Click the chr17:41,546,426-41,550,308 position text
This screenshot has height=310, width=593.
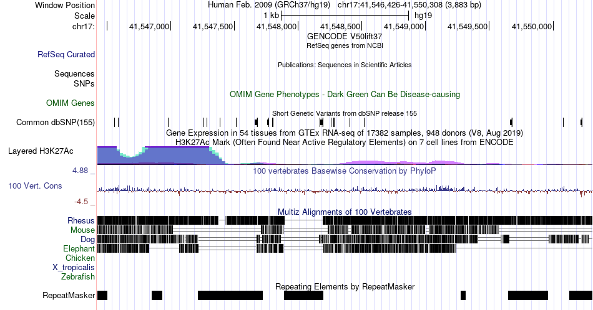(x=409, y=5)
